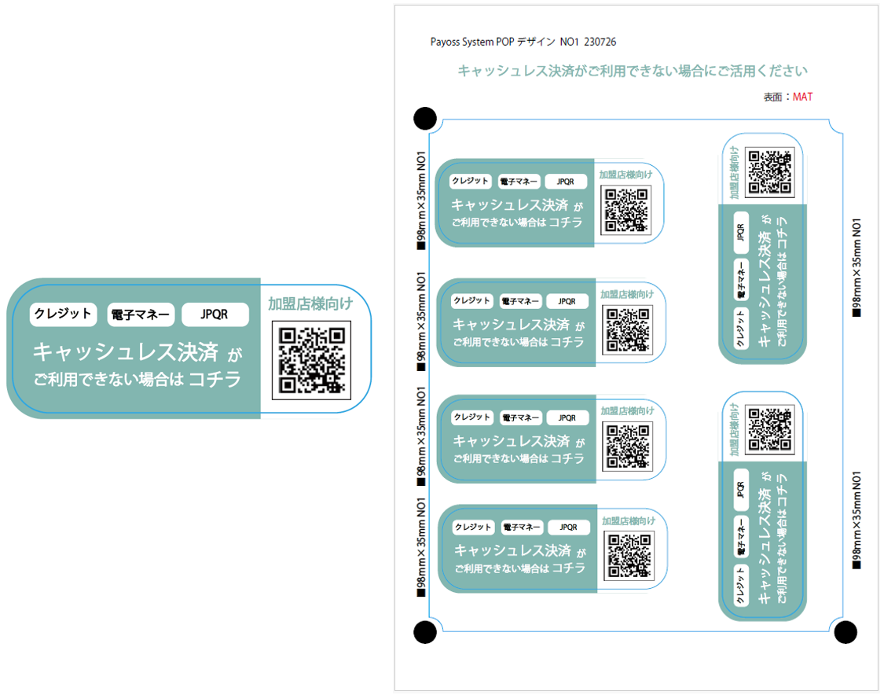Select the JPQR pill in the enlarged sticker
The width and height of the screenshot is (884, 695).
click(x=215, y=314)
